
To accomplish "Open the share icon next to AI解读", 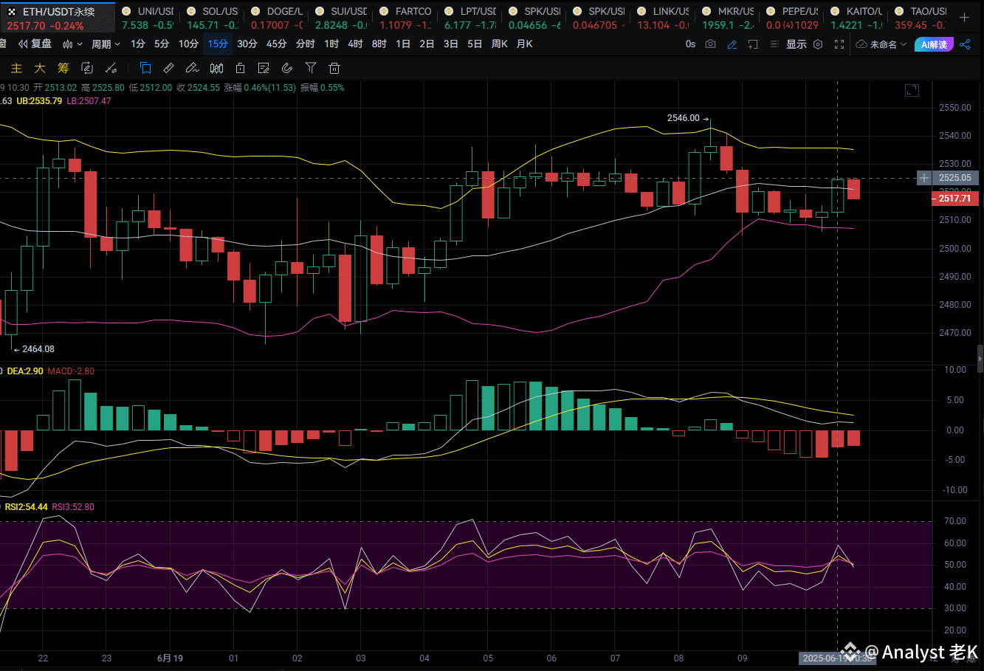I will click(965, 44).
